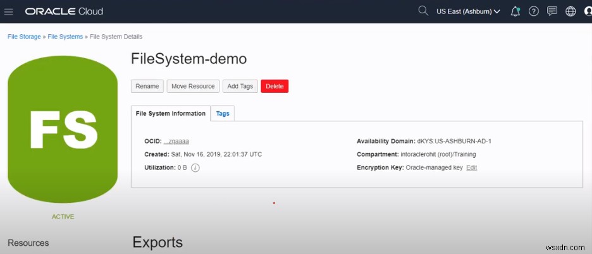Click the green FS file system icon
The width and height of the screenshot is (592, 254).
coord(63,129)
